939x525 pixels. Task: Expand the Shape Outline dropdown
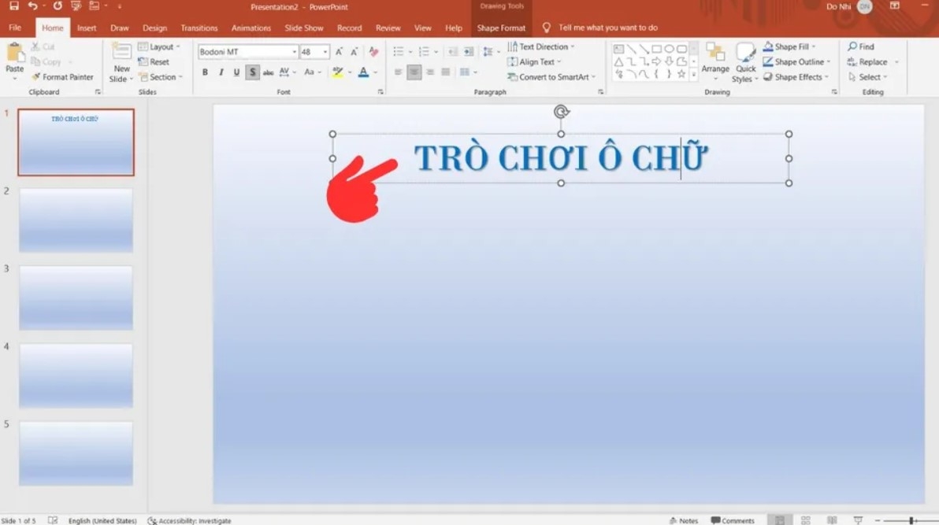(x=797, y=61)
